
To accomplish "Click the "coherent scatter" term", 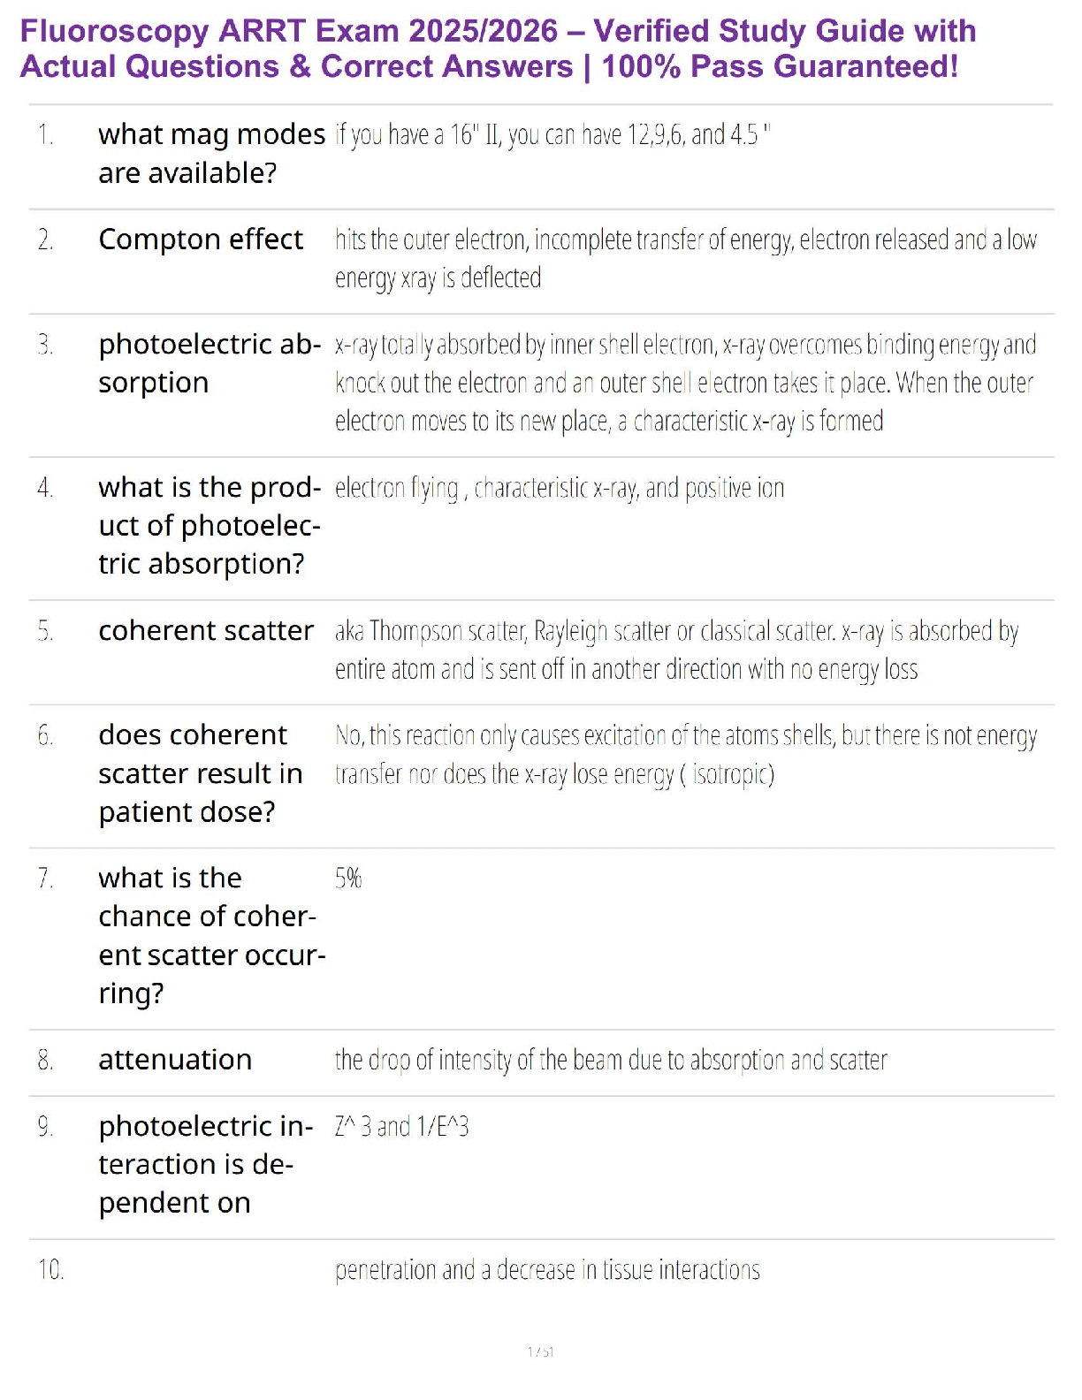I will [206, 631].
